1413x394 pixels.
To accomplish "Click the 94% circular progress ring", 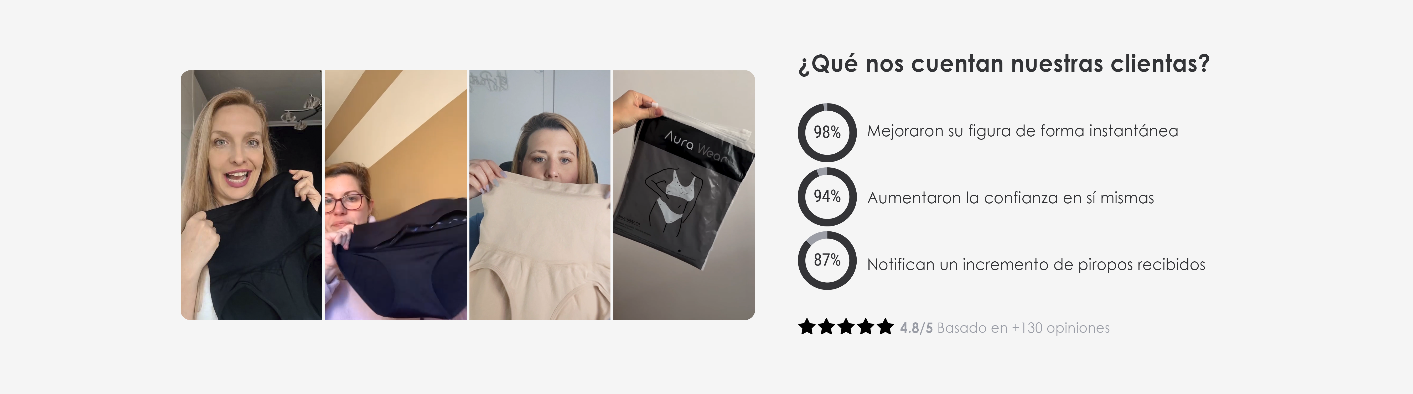I will point(827,196).
